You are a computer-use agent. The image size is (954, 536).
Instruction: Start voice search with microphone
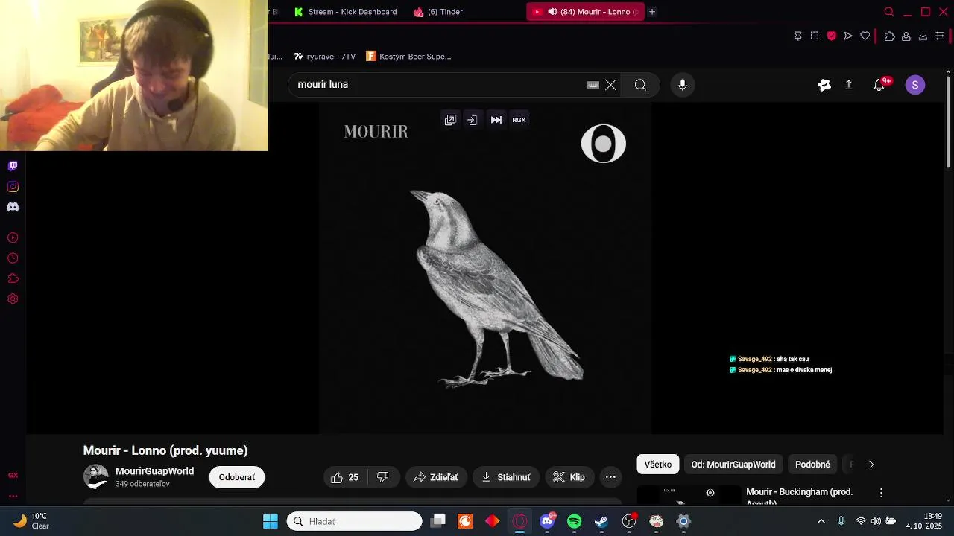pos(683,85)
